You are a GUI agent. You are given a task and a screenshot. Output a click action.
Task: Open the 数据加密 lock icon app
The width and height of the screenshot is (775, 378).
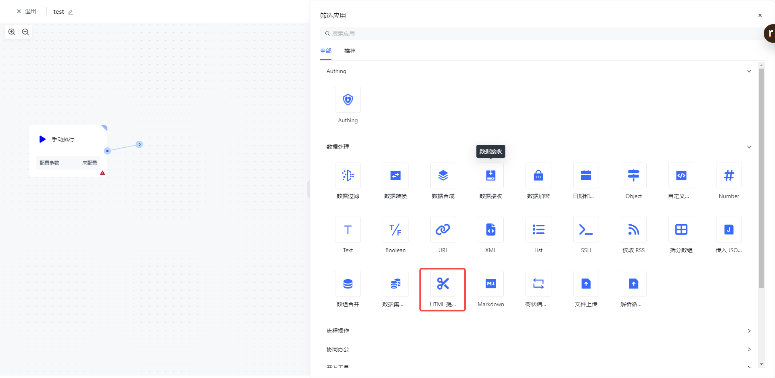pos(538,176)
